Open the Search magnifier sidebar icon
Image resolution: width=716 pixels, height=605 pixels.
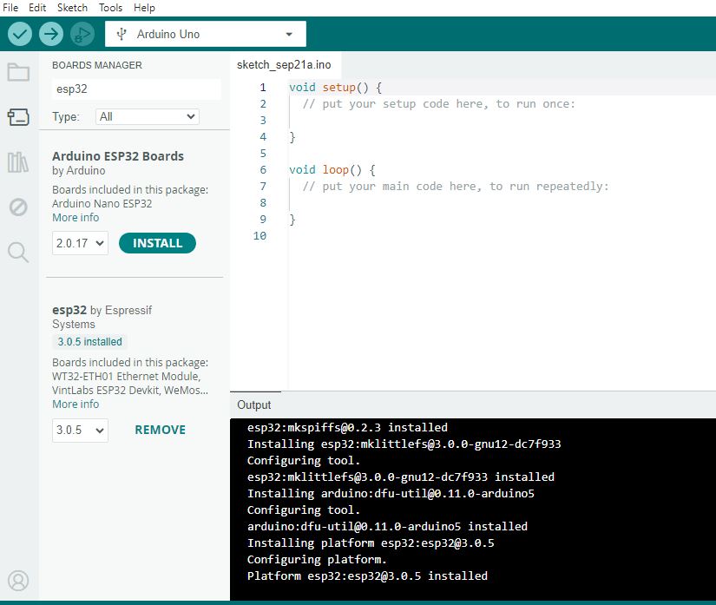point(19,252)
